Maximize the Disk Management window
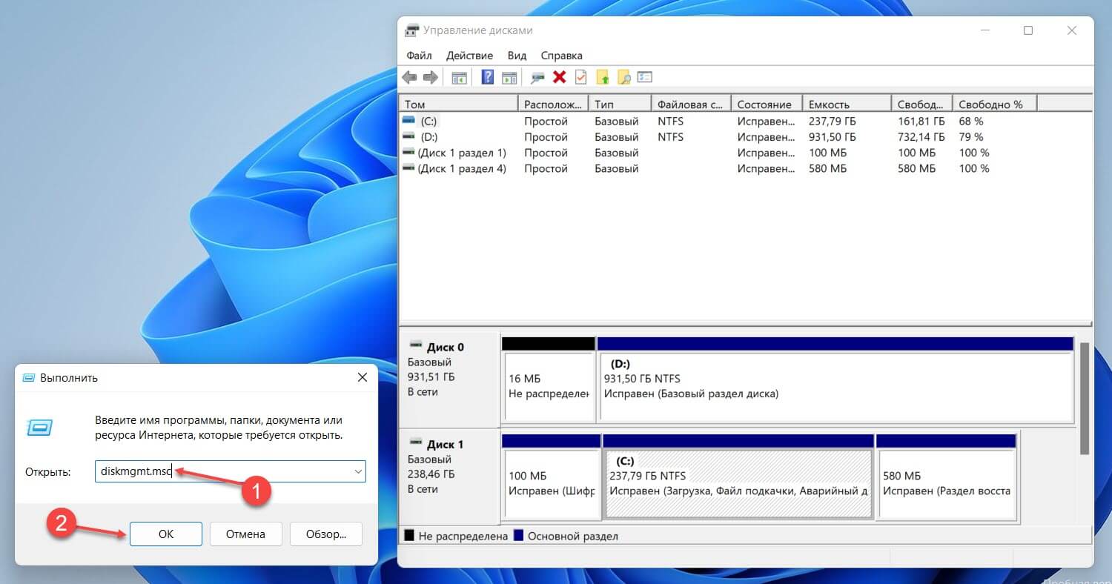This screenshot has width=1112, height=584. click(1028, 30)
